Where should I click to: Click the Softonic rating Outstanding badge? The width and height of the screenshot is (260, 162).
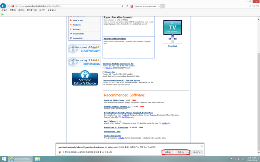[x=85, y=62]
